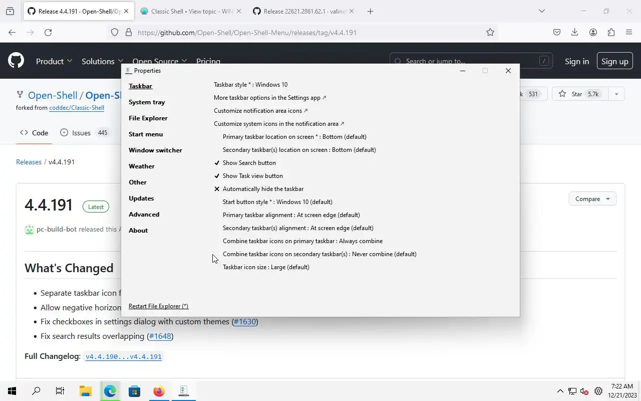Open the Compare dropdown
The width and height of the screenshot is (641, 401).
592,199
